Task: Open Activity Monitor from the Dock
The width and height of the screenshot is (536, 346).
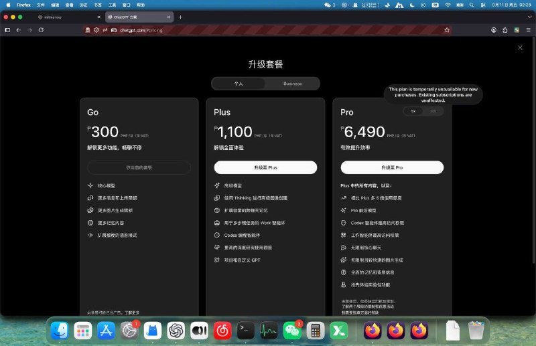Action: [x=269, y=331]
